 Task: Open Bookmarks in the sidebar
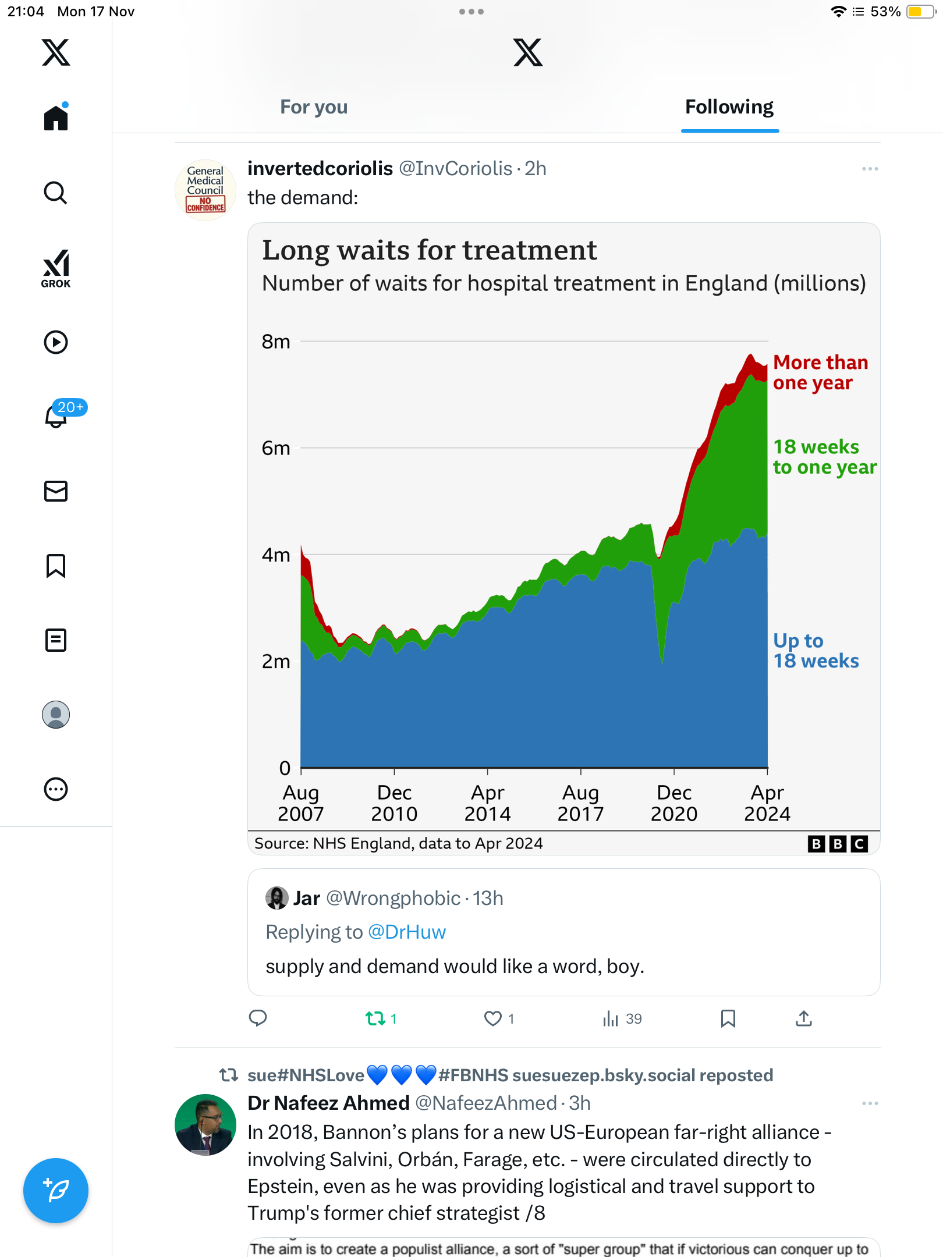pyautogui.click(x=56, y=566)
